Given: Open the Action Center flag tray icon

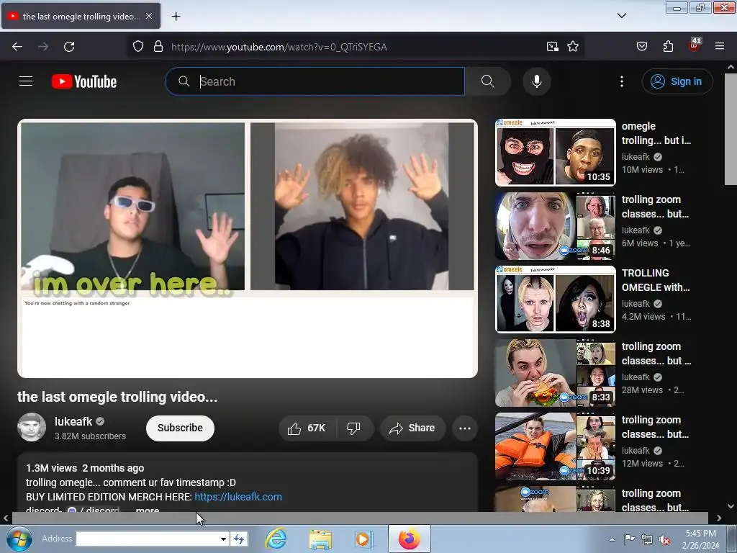Looking at the screenshot, I should 629,539.
